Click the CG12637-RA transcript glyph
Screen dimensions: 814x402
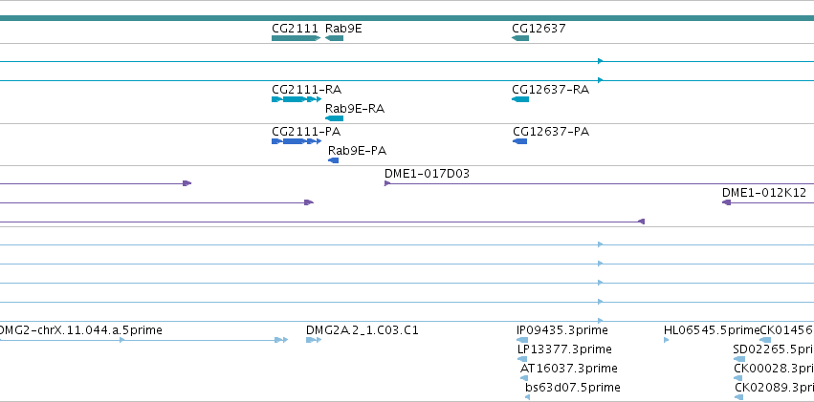click(520, 99)
